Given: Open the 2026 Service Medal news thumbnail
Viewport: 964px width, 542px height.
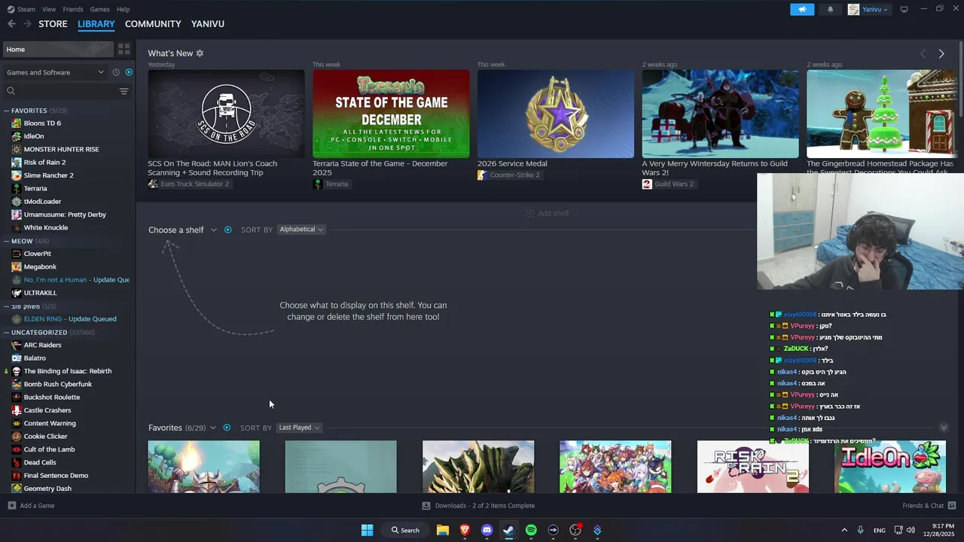Looking at the screenshot, I should pyautogui.click(x=556, y=114).
